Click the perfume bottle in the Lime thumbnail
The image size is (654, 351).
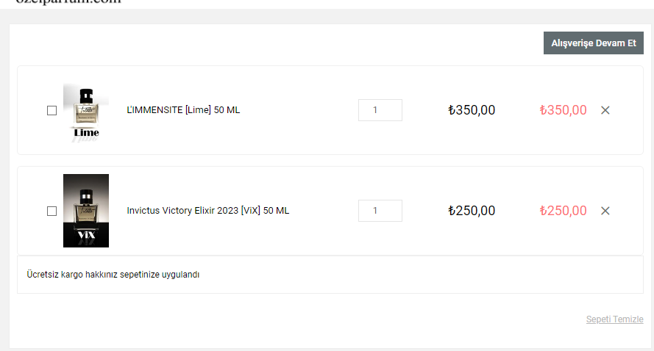click(x=86, y=107)
